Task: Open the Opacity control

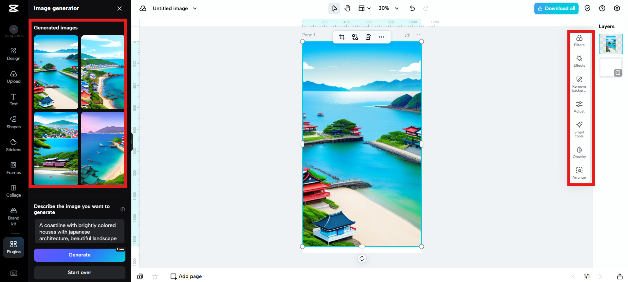Action: [579, 152]
